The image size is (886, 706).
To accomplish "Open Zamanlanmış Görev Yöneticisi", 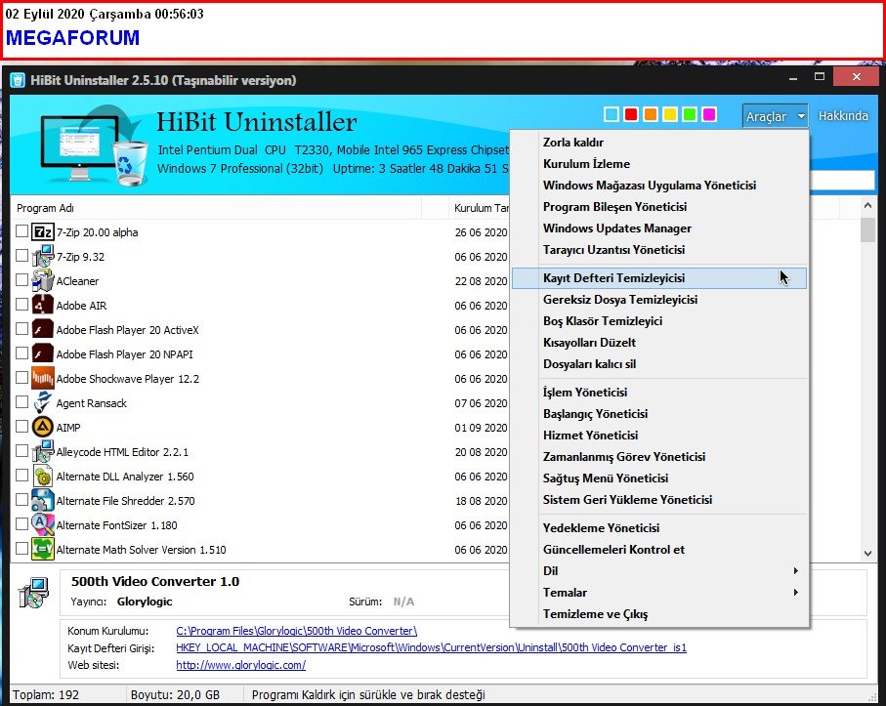I will pyautogui.click(x=659, y=456).
